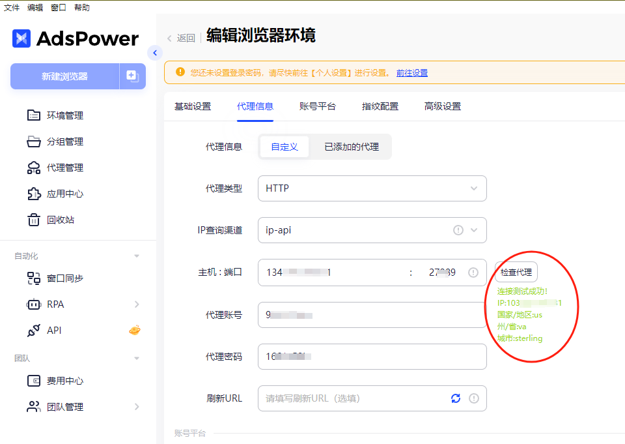Click the 前往设置 link
The image size is (625, 444).
coord(412,72)
